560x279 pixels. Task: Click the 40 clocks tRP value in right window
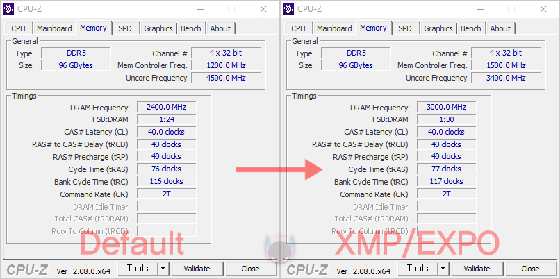pyautogui.click(x=447, y=156)
